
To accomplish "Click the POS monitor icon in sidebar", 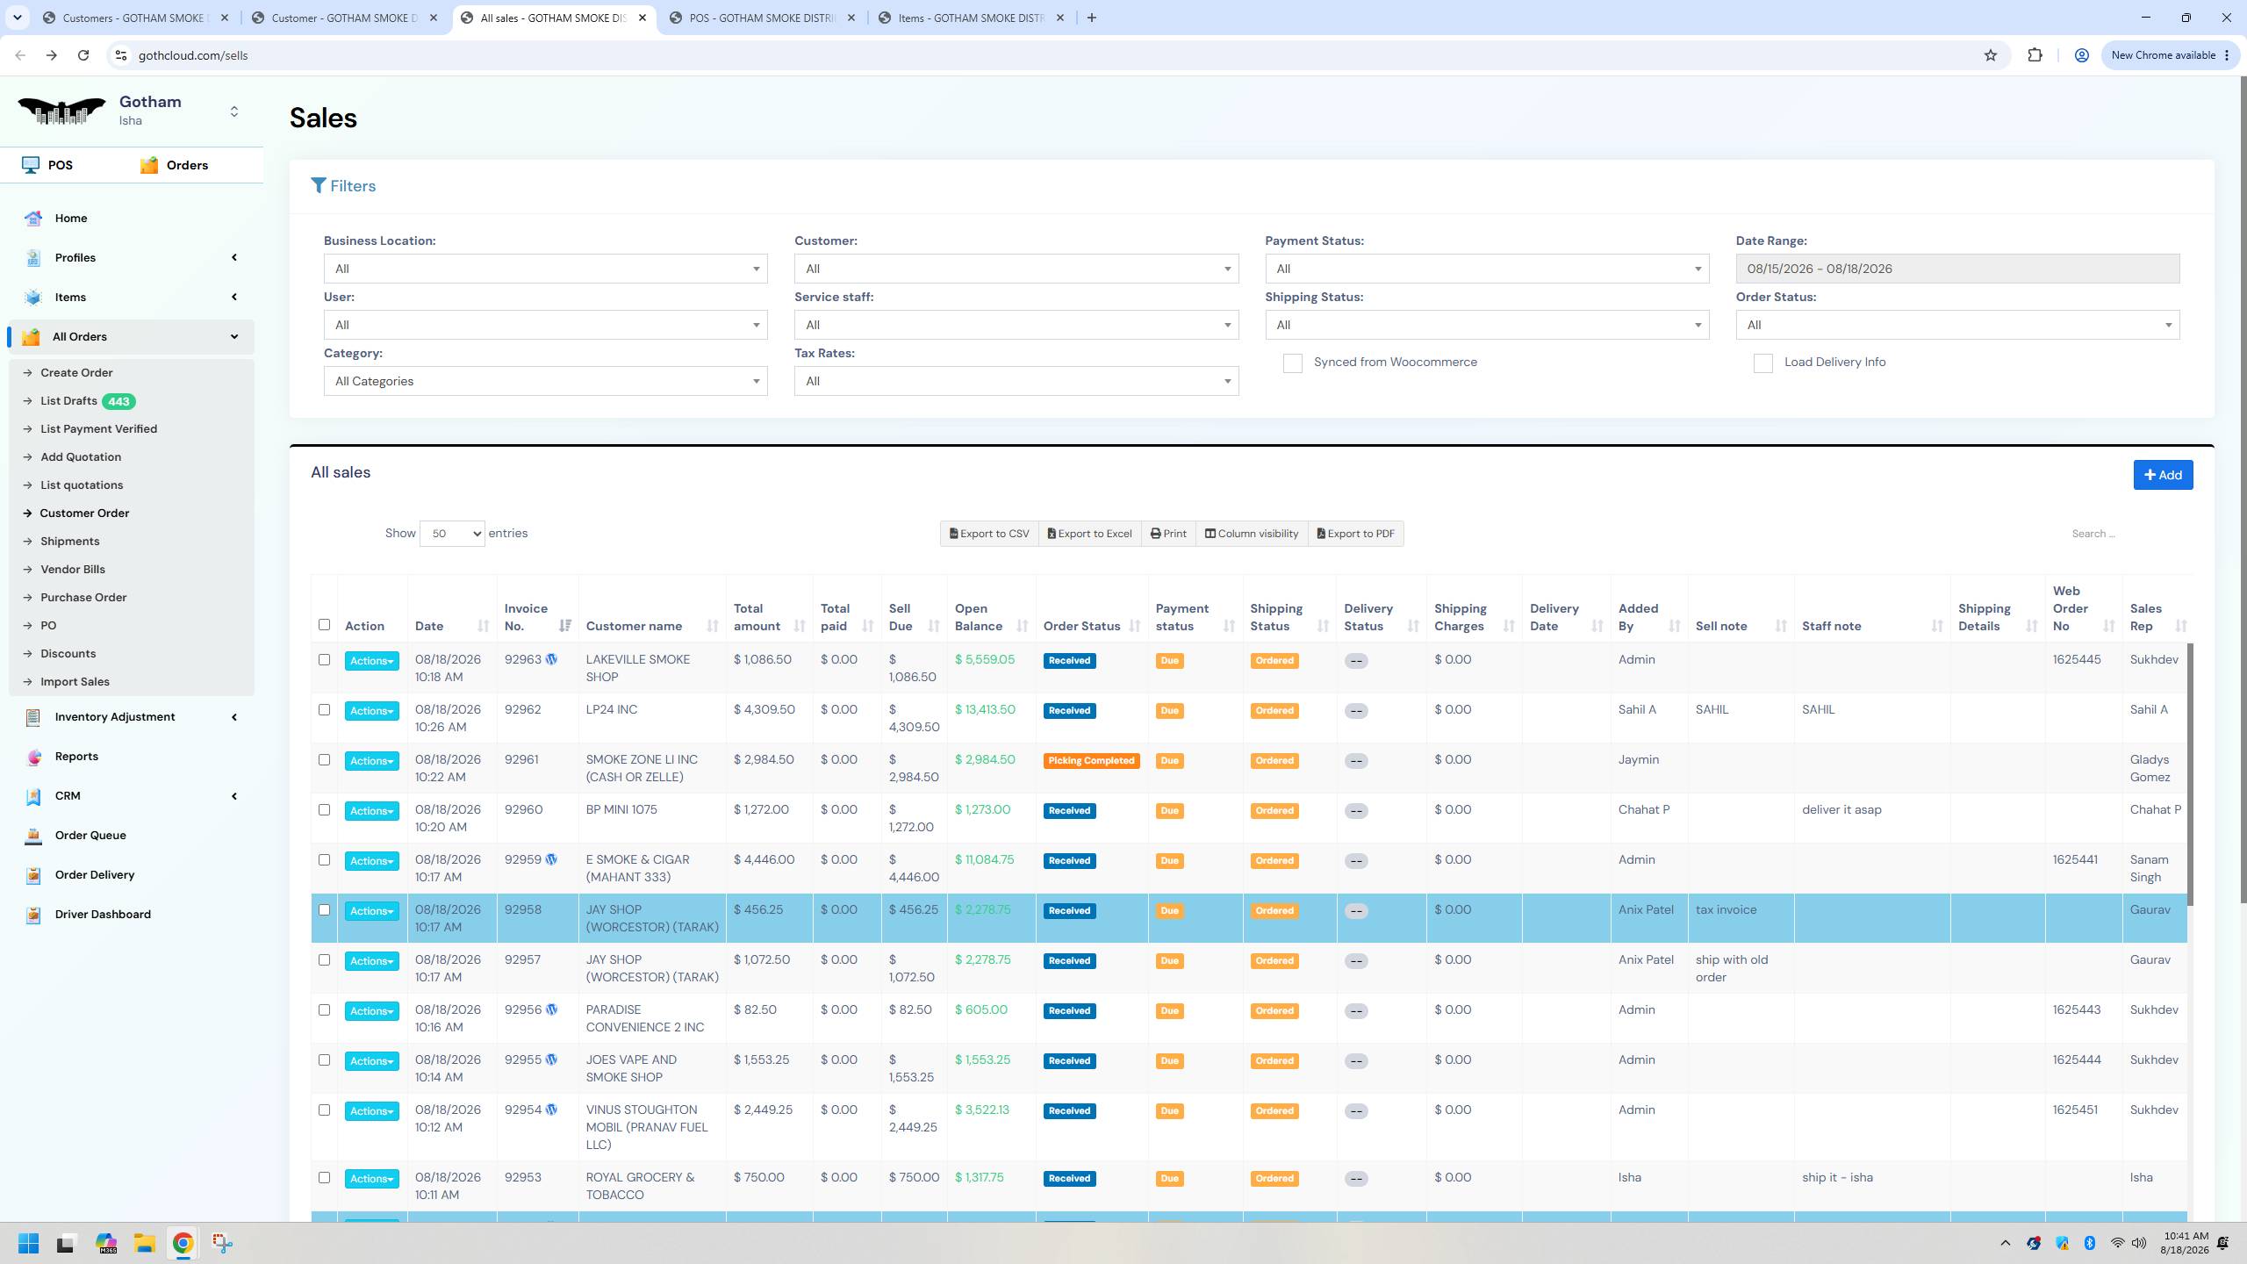I will [x=31, y=165].
